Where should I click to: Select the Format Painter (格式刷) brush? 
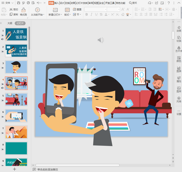[23, 12]
